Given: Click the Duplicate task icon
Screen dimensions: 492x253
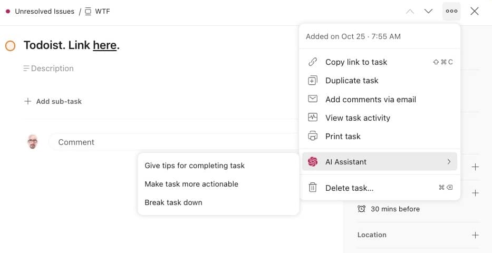Looking at the screenshot, I should pyautogui.click(x=313, y=81).
